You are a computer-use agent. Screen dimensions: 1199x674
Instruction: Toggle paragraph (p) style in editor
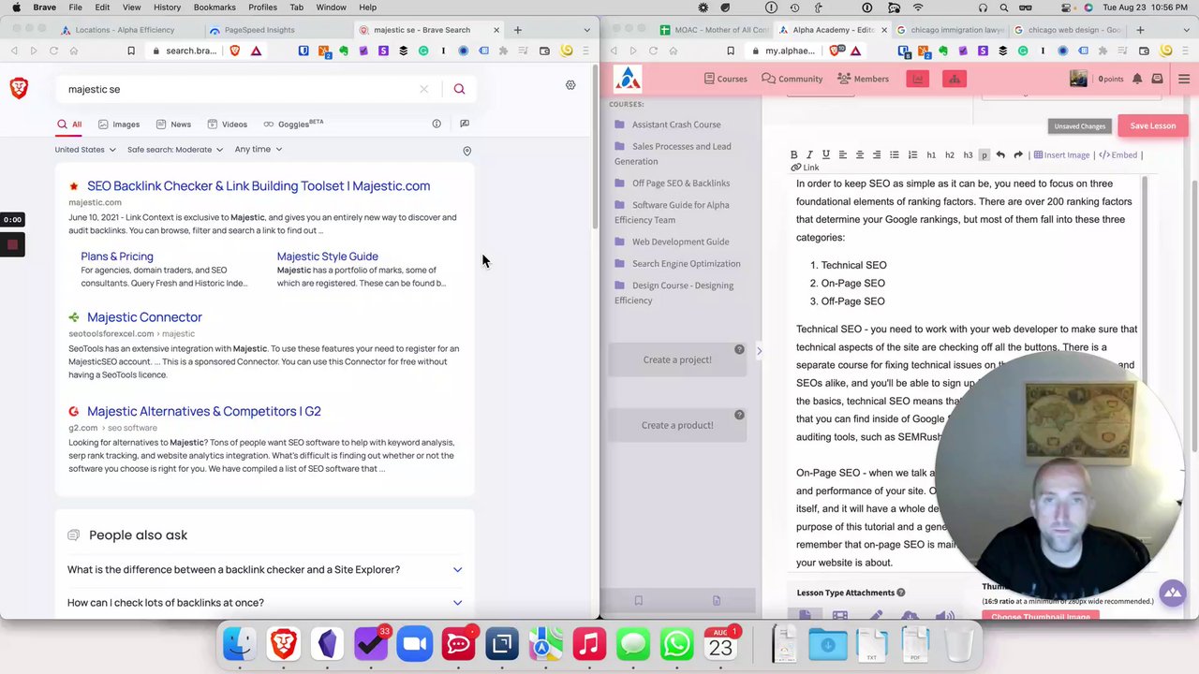pyautogui.click(x=984, y=155)
